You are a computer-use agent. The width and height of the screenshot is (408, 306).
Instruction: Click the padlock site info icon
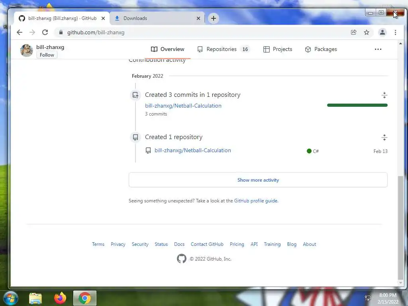[61, 32]
